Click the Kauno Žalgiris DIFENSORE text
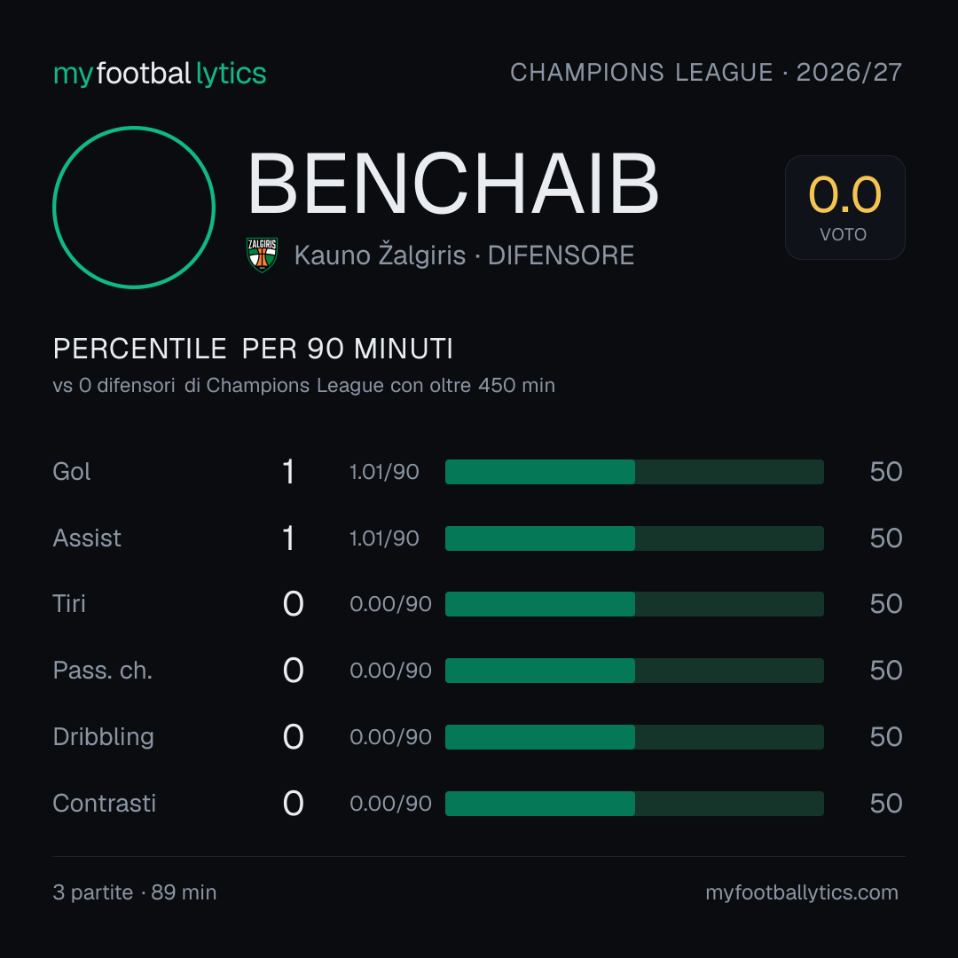Image resolution: width=958 pixels, height=958 pixels. [x=464, y=255]
